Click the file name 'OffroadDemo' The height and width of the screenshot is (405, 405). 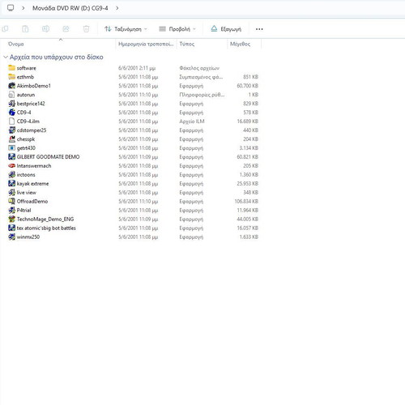click(32, 202)
